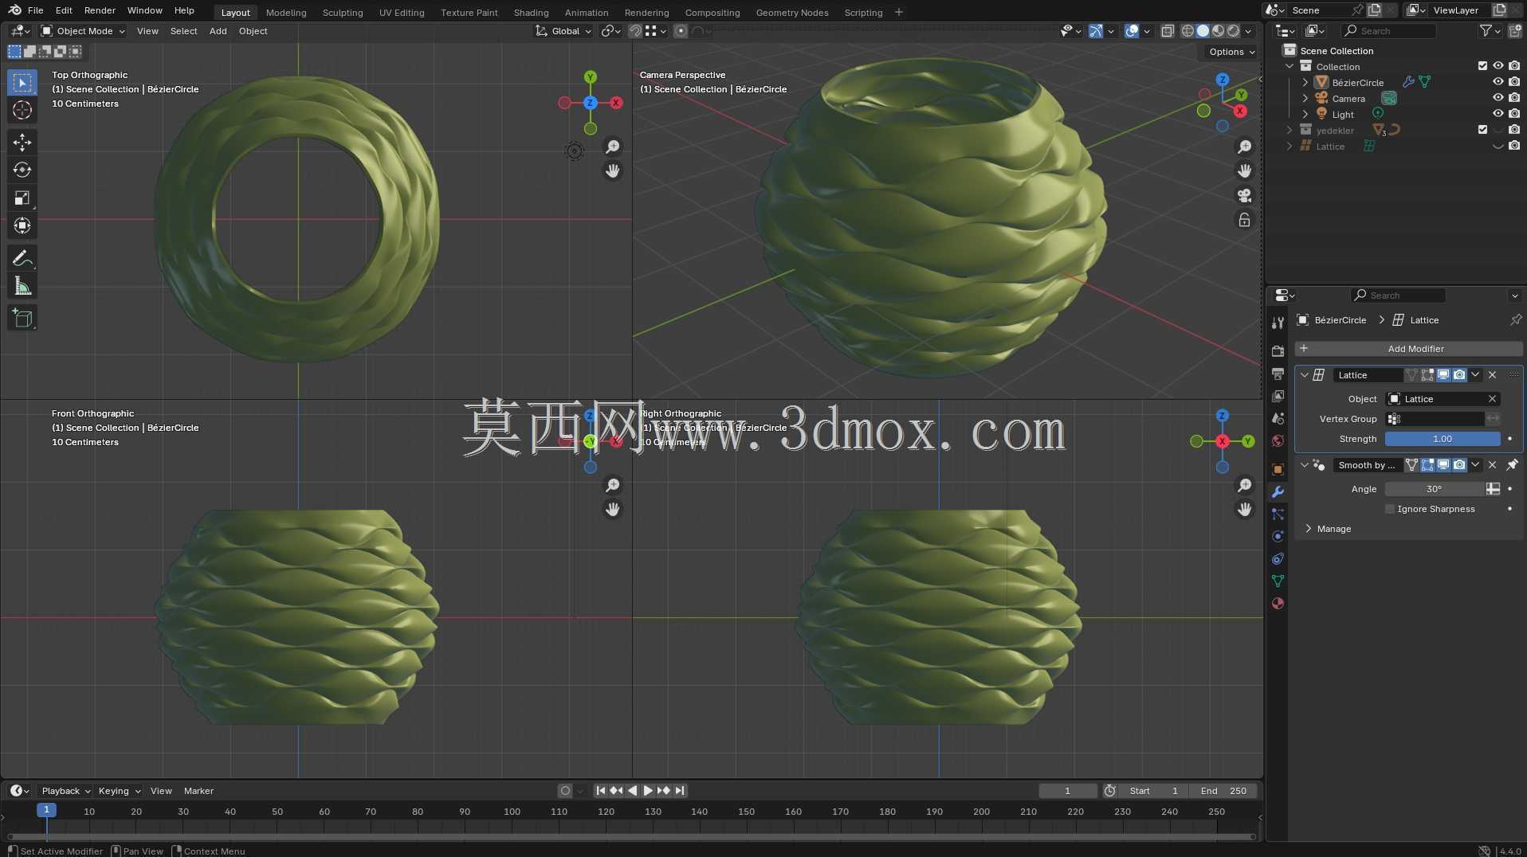Open the Modifiers properties tab

[x=1278, y=492]
